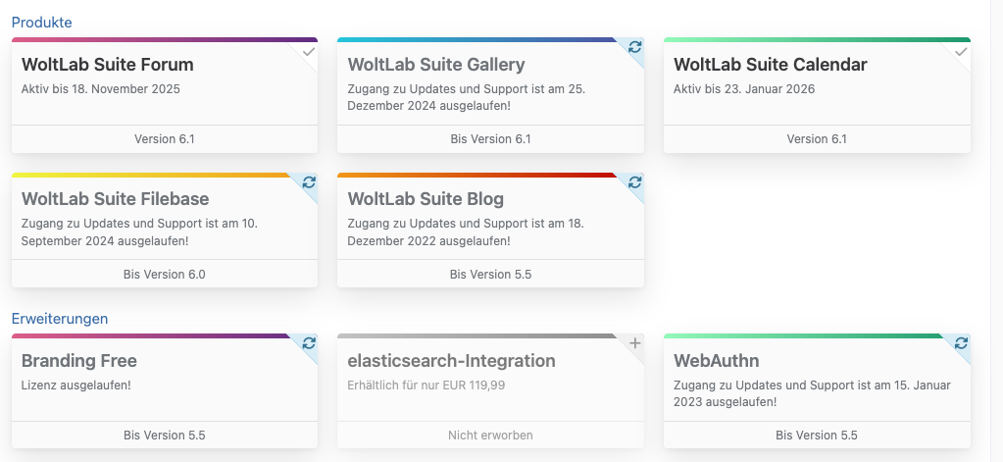Click the WebAuthn extension title
This screenshot has width=1003, height=462.
(717, 361)
